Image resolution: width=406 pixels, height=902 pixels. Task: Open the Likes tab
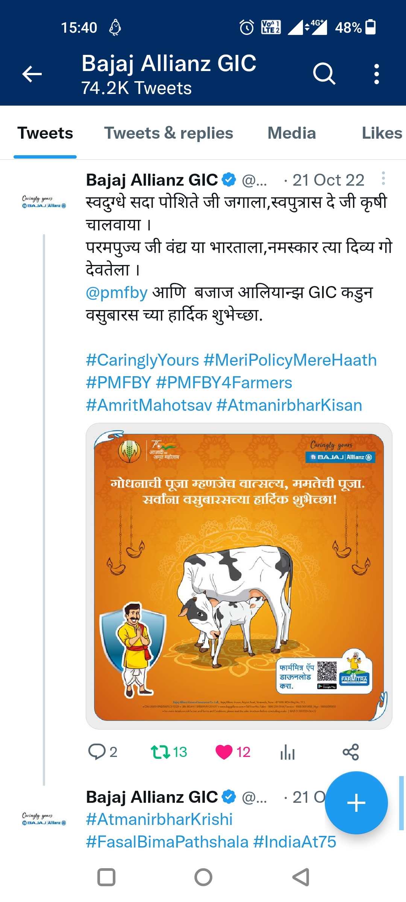[382, 133]
